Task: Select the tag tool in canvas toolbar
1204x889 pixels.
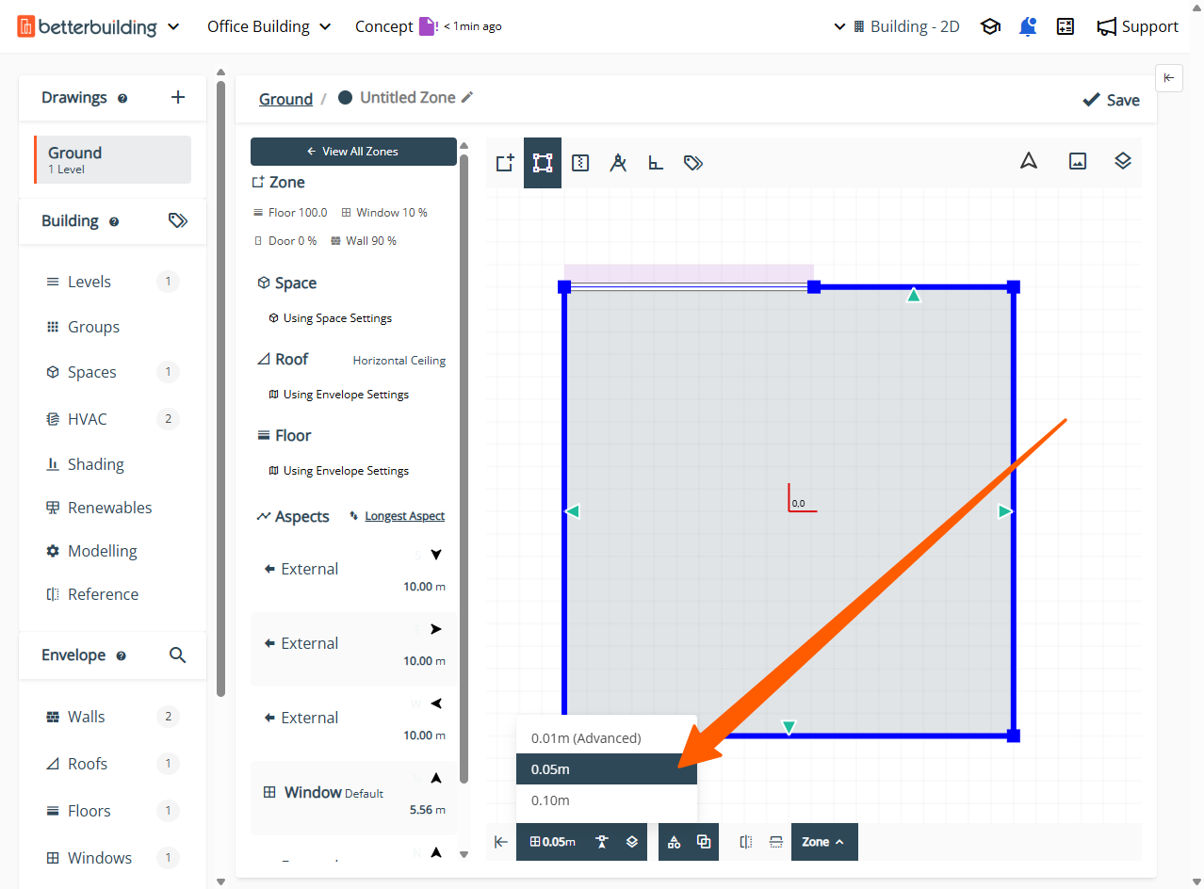Action: coord(693,163)
